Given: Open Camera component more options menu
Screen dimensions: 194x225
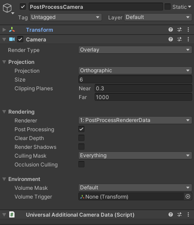Looking at the screenshot, I should pos(188,39).
